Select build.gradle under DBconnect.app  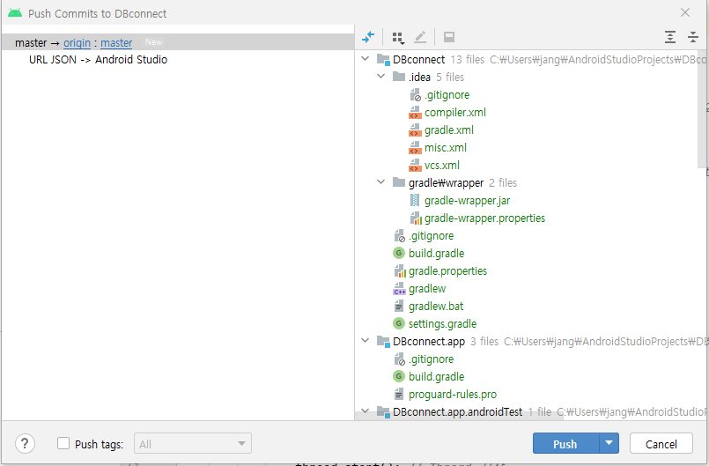coord(436,377)
